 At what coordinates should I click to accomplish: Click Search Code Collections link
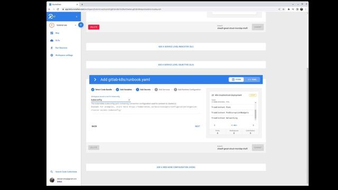(x=66, y=172)
